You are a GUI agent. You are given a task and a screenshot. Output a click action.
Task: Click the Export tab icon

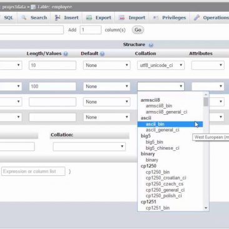click(x=89, y=17)
